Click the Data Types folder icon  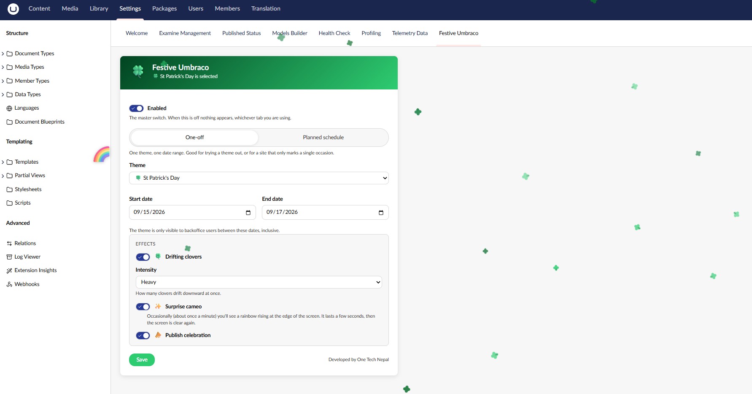coord(9,94)
